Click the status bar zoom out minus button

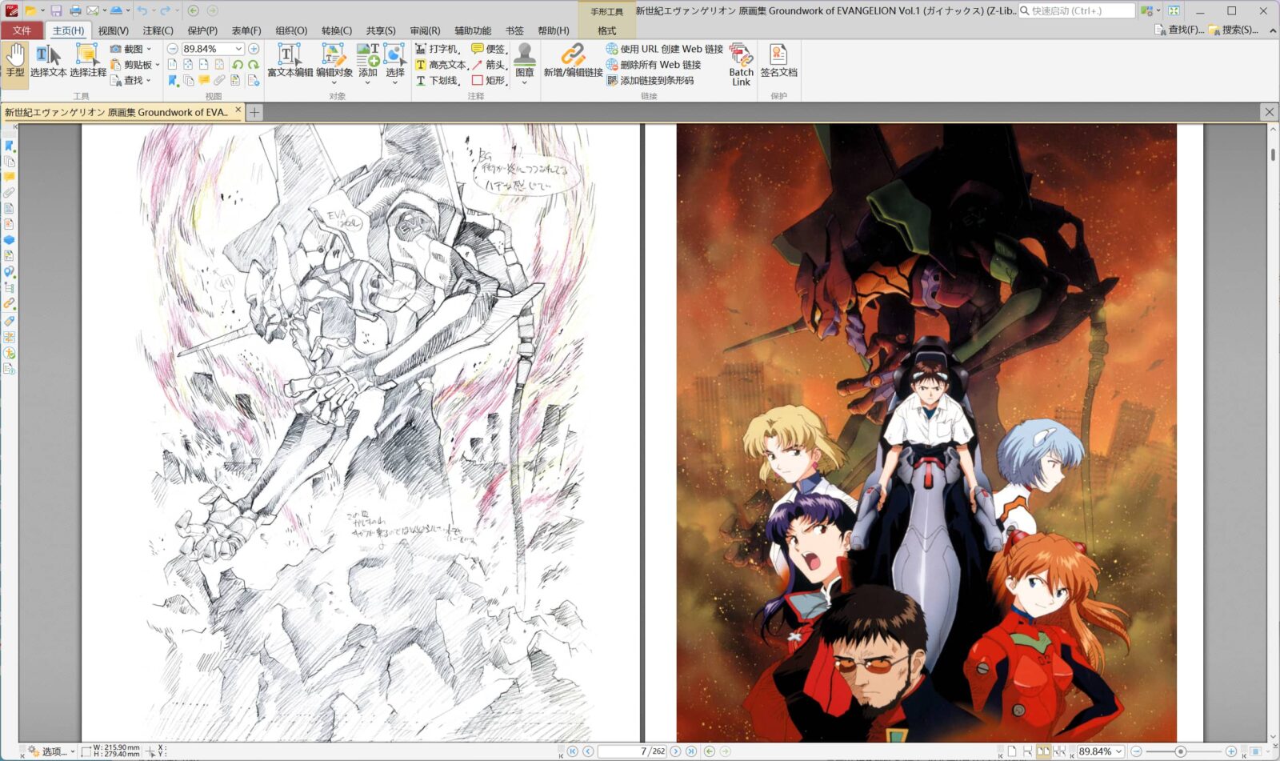click(1136, 751)
